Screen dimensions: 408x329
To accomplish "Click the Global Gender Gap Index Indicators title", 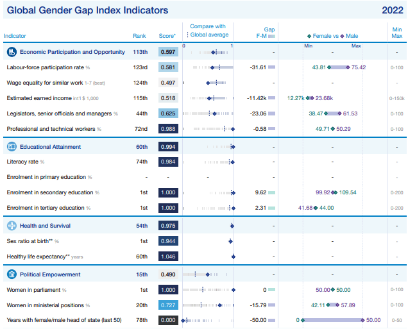I will click(x=87, y=10).
